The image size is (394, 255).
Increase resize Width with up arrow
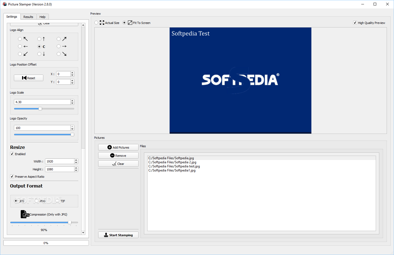tap(76, 160)
